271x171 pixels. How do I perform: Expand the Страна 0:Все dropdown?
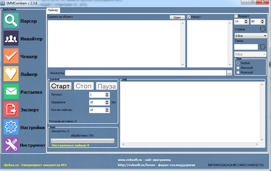(251, 36)
